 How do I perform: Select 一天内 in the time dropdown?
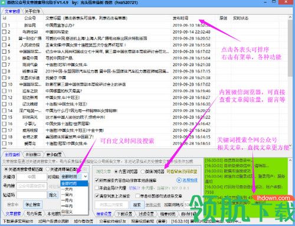[74, 189]
